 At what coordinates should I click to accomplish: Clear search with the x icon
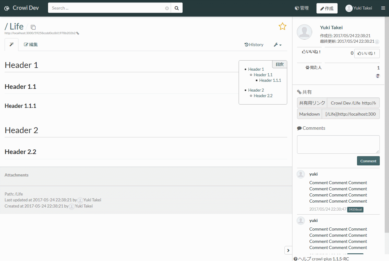[167, 8]
